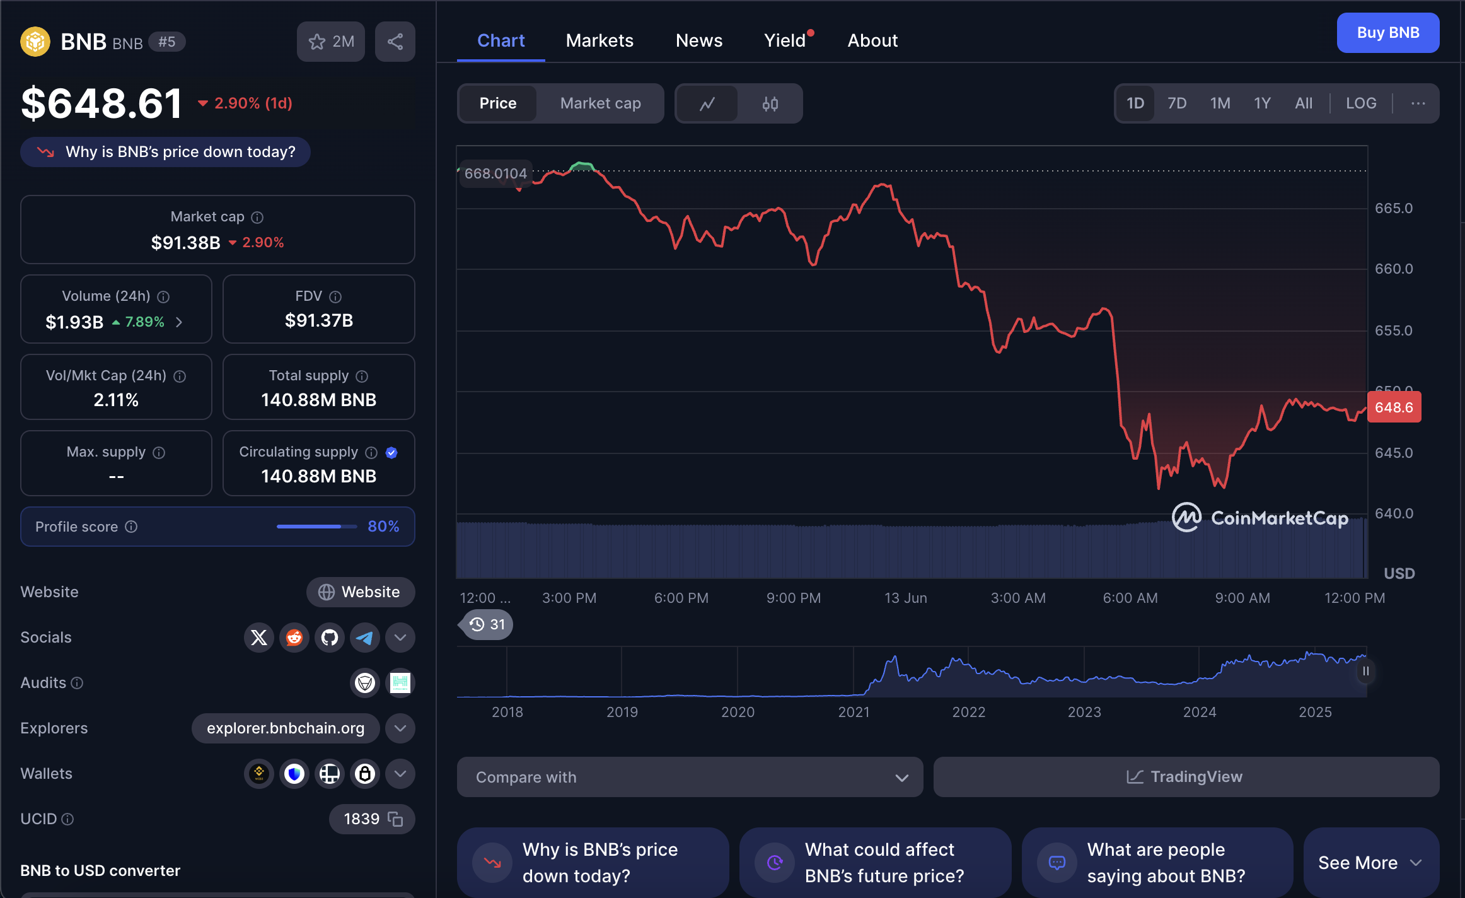
Task: Expand more Explorers list
Action: click(400, 728)
